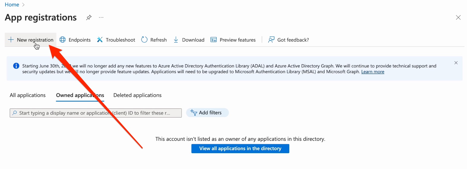Go to Home breadcrumb
This screenshot has height=169, width=467.
pos(12,5)
